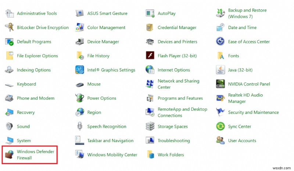Open the Power Options link
Screen dimensions: 294x171
(101, 98)
